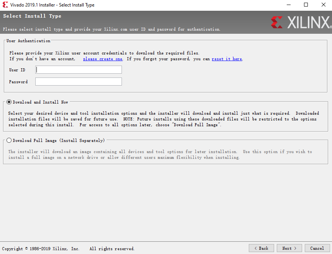Click the 'All rights reserved.' text
Screen dimensions: 332x254
coord(112,249)
